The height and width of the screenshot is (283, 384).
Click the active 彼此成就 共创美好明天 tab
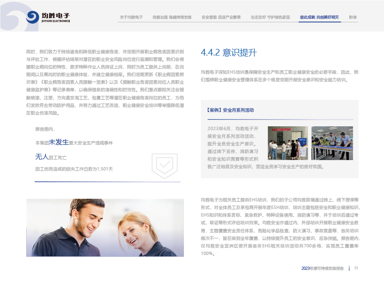point(319,17)
